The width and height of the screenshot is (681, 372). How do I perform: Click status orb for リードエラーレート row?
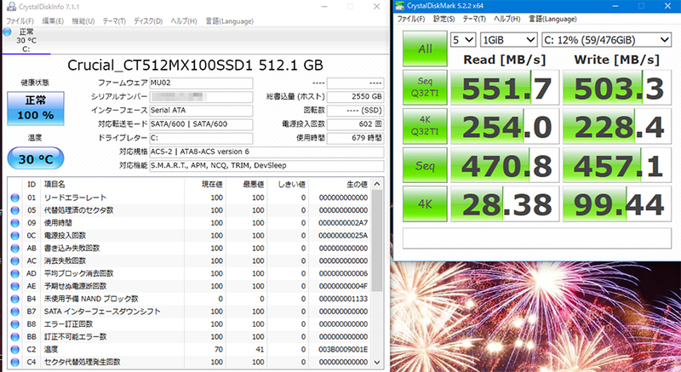pyautogui.click(x=14, y=198)
